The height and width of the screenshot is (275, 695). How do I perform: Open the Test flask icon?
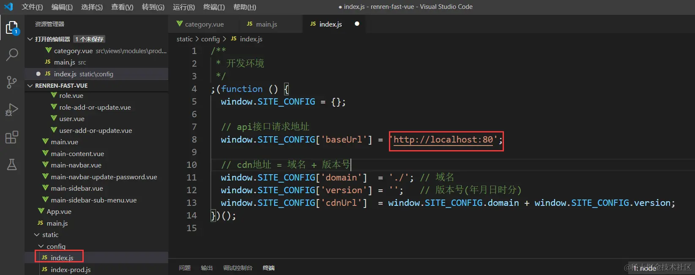12,164
